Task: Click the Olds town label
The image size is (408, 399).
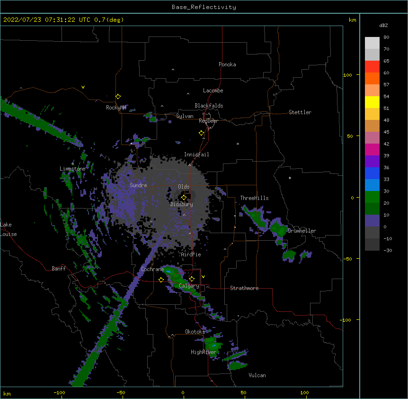Action: (184, 187)
